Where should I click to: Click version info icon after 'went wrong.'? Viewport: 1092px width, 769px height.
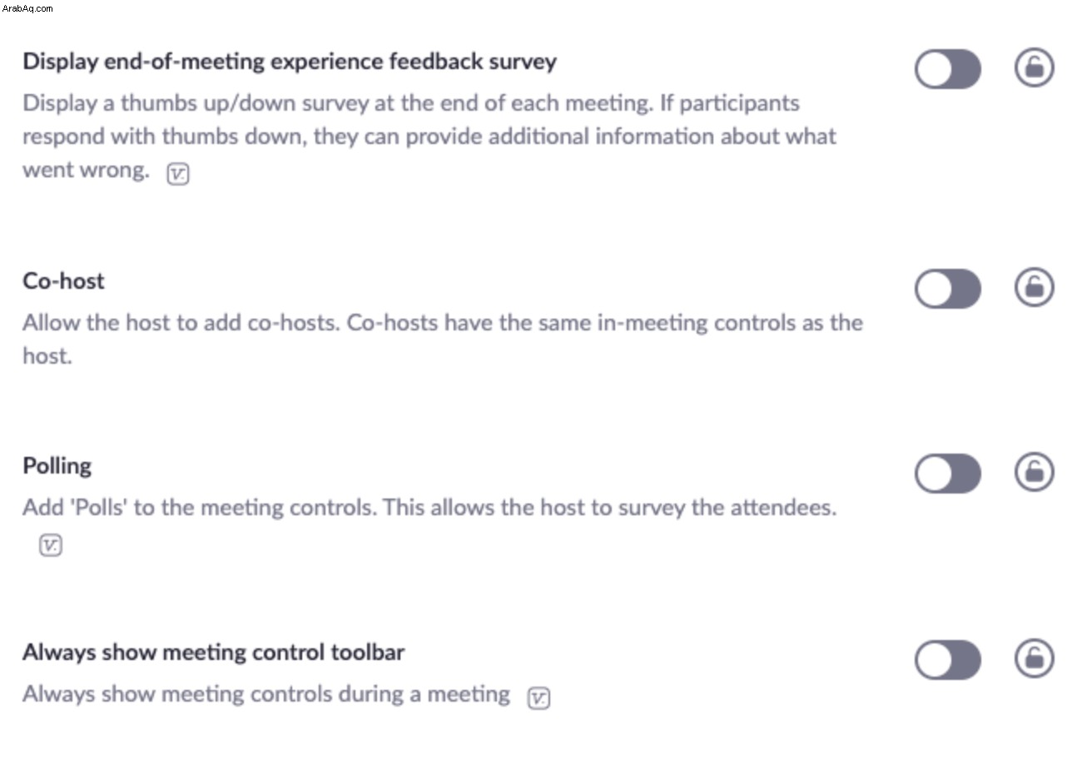178,174
